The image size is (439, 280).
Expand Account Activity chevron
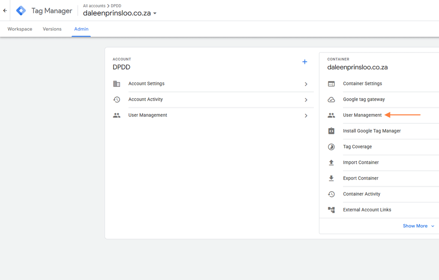306,99
